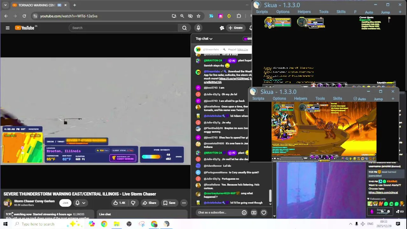This screenshot has height=229, width=407.
Task: Click the YouTube search magnifier button
Action: point(184,28)
